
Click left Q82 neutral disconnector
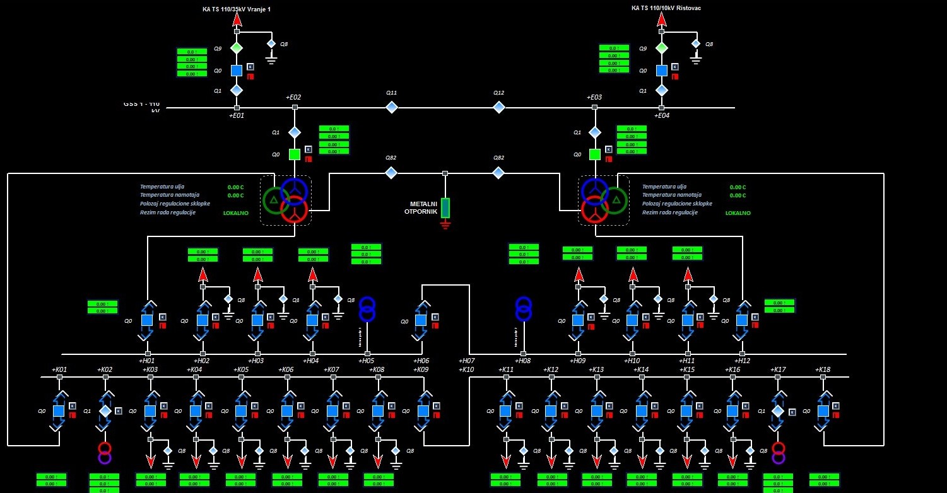coord(391,173)
